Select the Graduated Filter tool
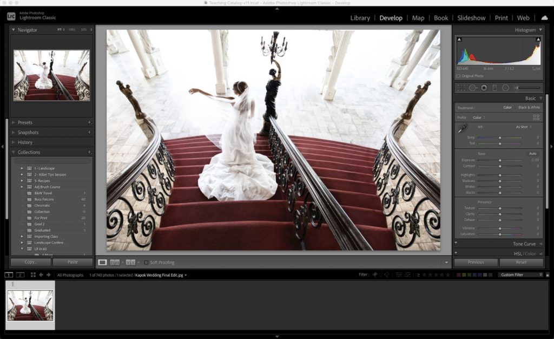This screenshot has width=554, height=339. coord(494,88)
